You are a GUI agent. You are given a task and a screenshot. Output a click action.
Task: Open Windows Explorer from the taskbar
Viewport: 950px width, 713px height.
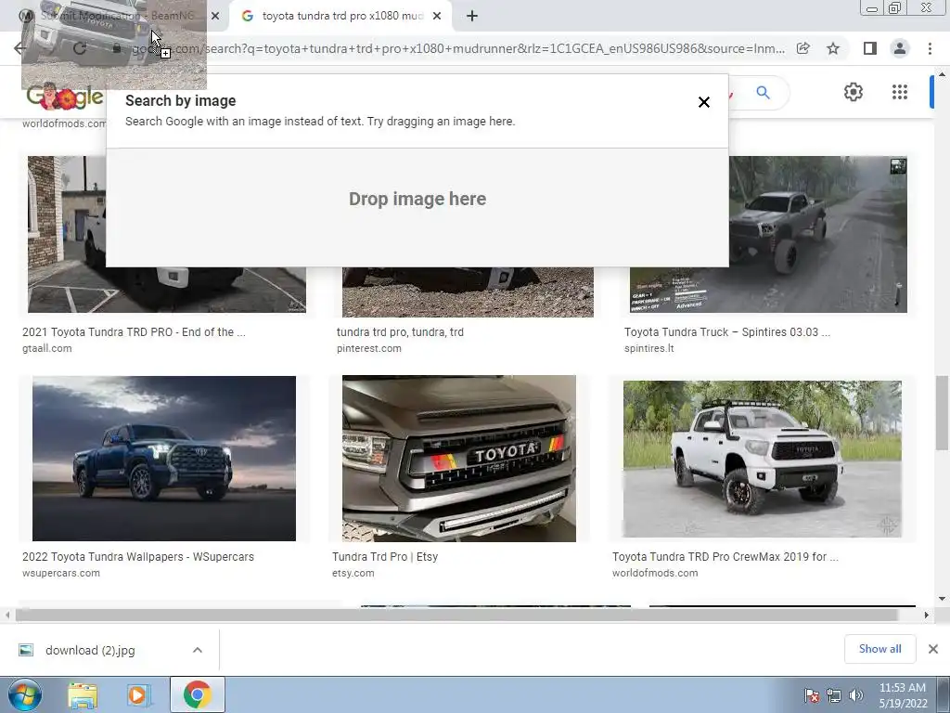tap(83, 695)
